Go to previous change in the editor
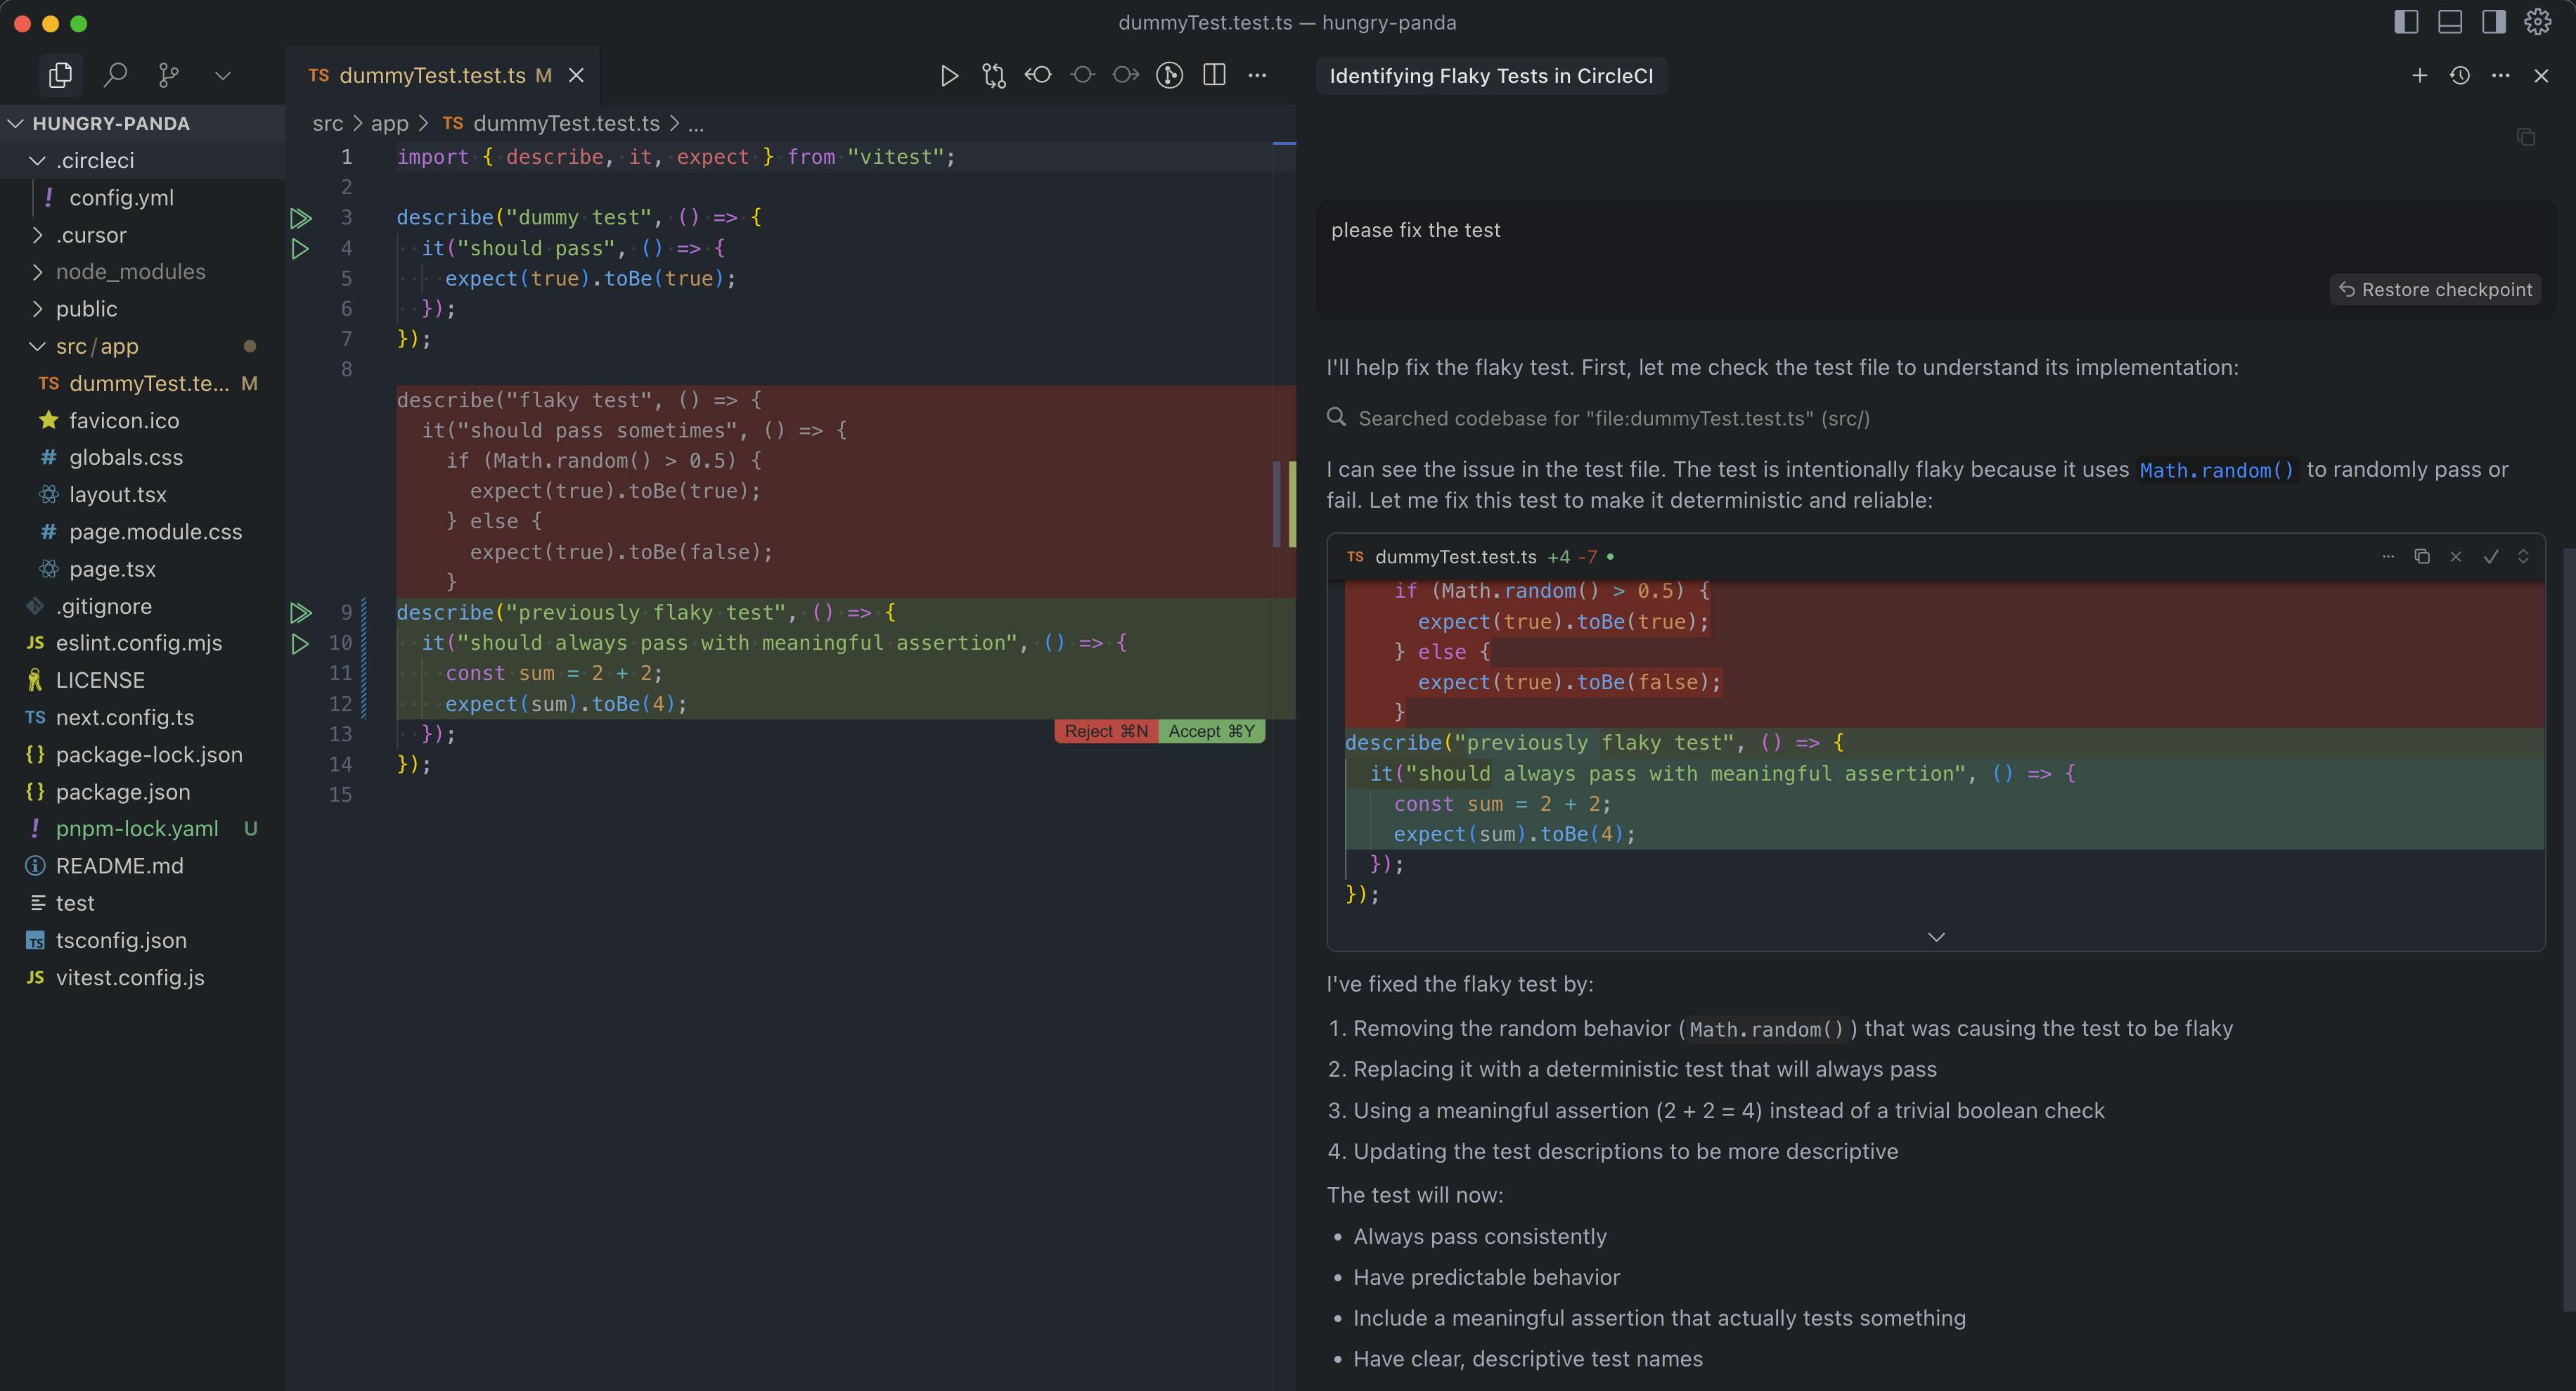The image size is (2576, 1391). coord(1039,75)
